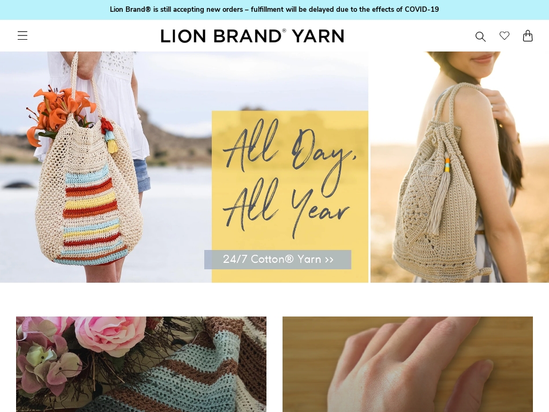The image size is (549, 412).
Task: Open the hamburger navigation menu
Action: pyautogui.click(x=23, y=35)
